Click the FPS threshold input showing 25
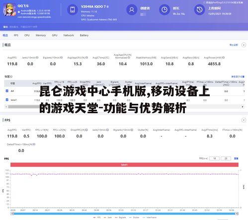 pyautogui.click(x=226, y=158)
